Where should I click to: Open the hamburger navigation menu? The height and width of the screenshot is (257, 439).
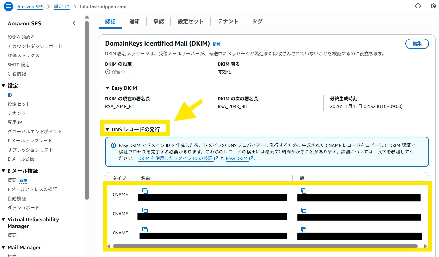tap(9, 6)
